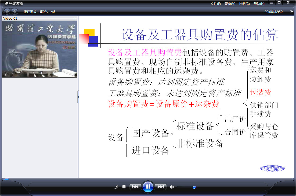Click the slide title 设备及工器具购置费的估算
Viewport: 296px width, 196px height.
point(200,35)
